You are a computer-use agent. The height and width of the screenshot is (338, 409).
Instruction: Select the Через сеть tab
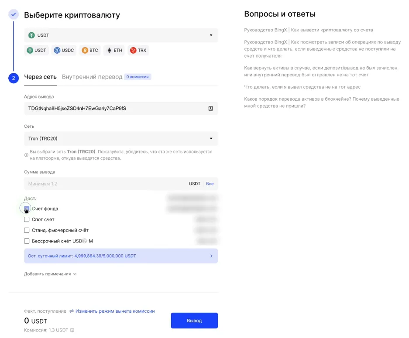(40, 76)
